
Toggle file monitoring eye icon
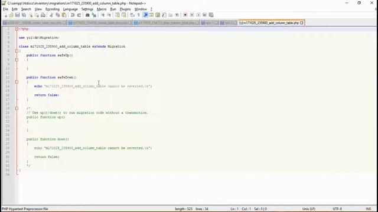[177, 15]
